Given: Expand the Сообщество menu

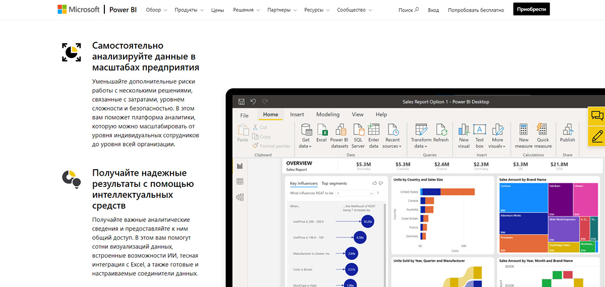Looking at the screenshot, I should 354,10.
